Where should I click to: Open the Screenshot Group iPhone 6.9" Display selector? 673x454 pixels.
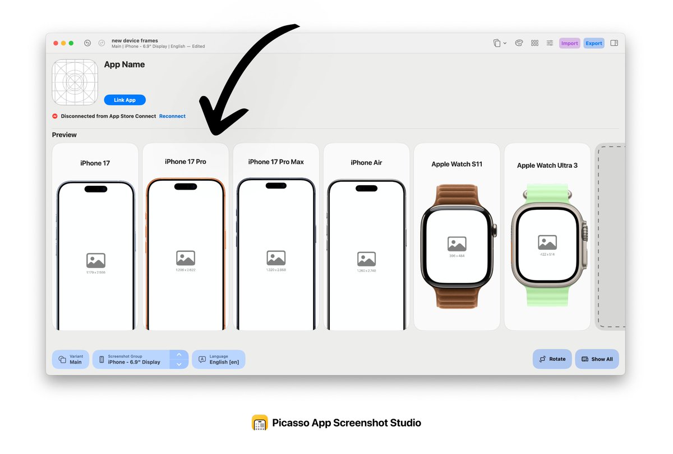click(131, 359)
